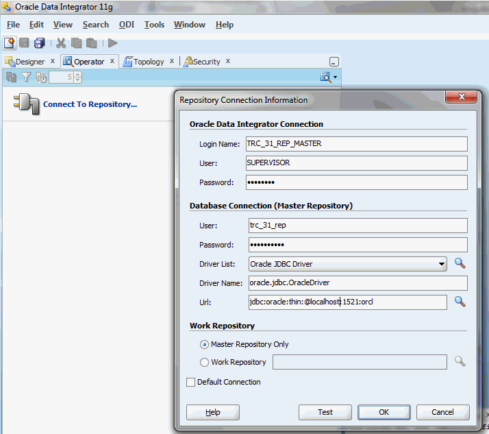Open the Edit menu
Viewport: 489px width, 434px height.
(36, 25)
